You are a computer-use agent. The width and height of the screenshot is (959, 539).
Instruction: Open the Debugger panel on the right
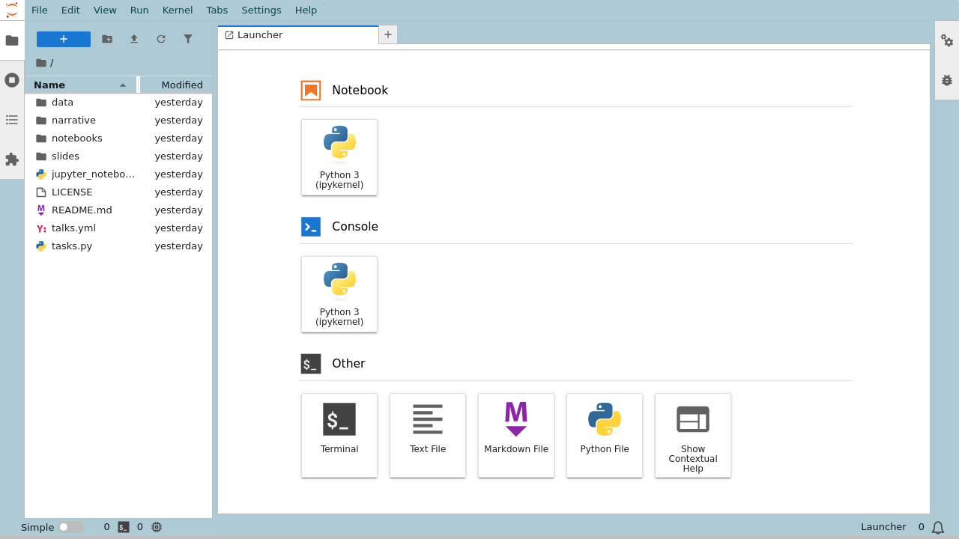946,79
